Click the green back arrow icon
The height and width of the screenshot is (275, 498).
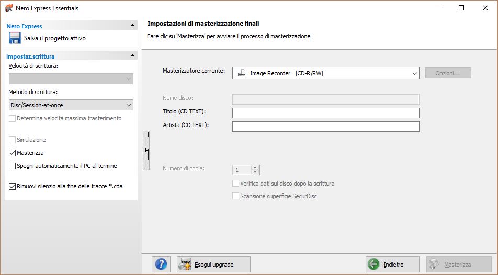373,264
